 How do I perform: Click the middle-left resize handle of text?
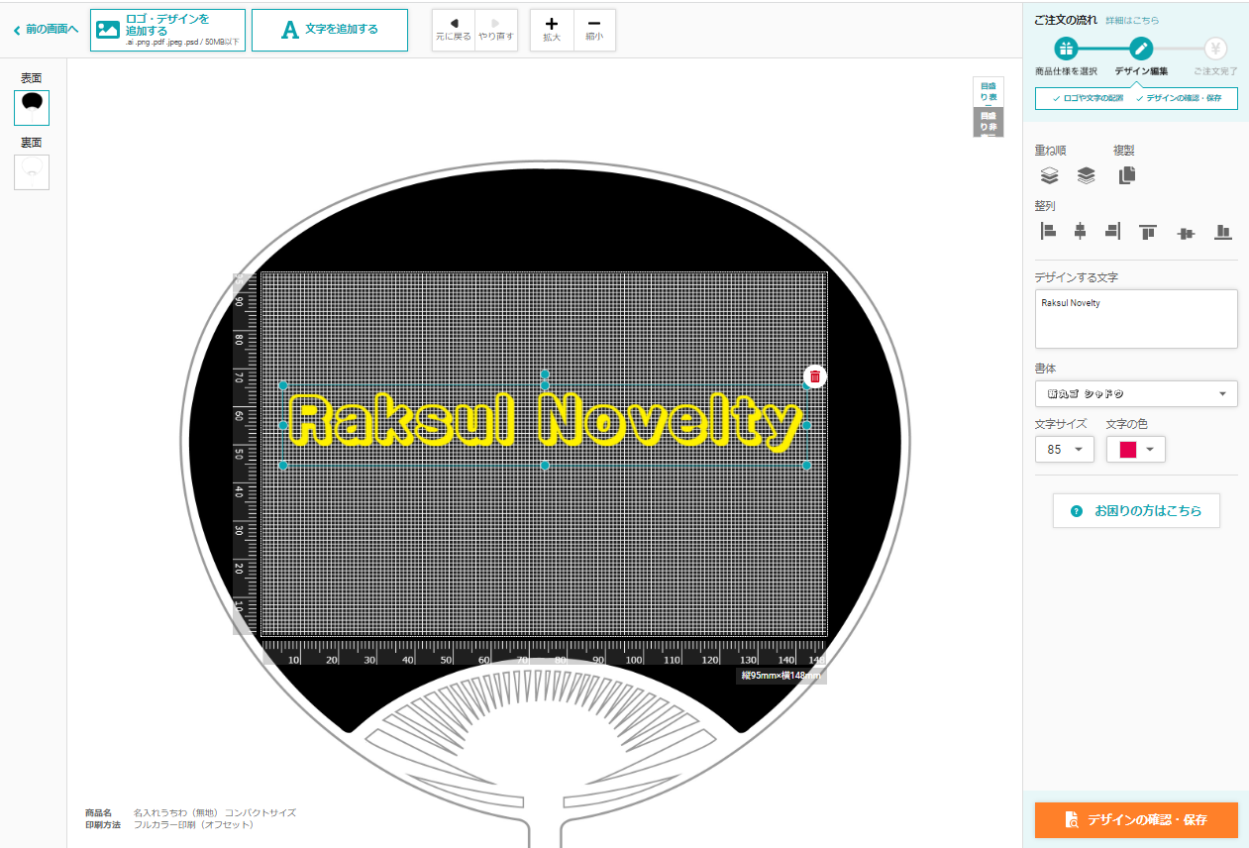click(x=283, y=425)
